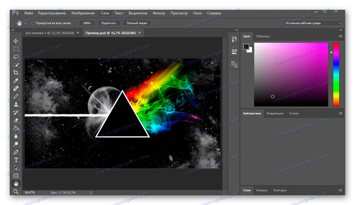Open the Окно menu
Image resolution: width=355 pixels, height=205 pixels.
[197, 13]
